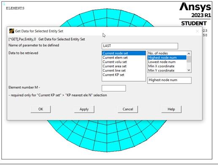Screen dimensions: 218x165
Task: Click the list scrollbar up arrow
Action: (189, 53)
